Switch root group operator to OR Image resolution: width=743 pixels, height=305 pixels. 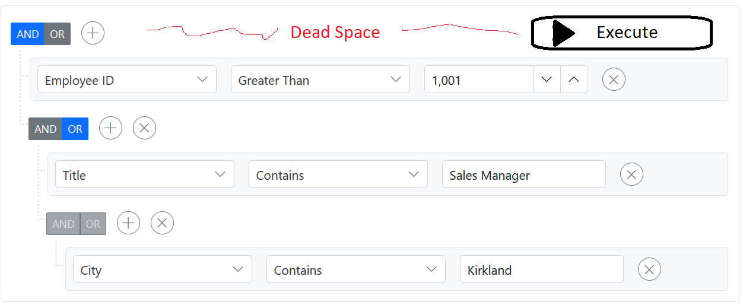58,34
